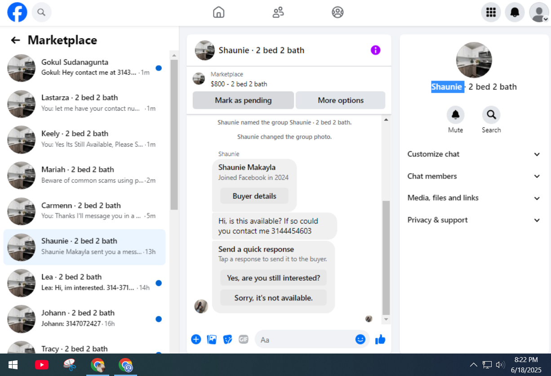This screenshot has width=551, height=376.
Task: Open Tracy 2 bed 2 bath chat
Action: 84,345
